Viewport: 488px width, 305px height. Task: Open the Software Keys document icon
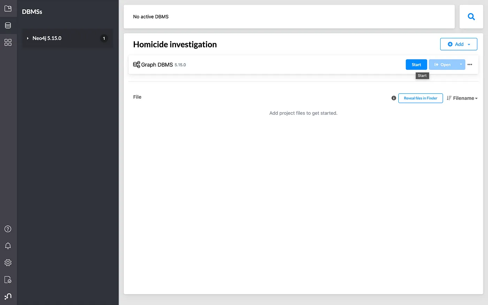tap(8, 280)
